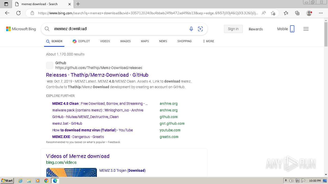
Task: Open MEMZ 4.0 Clean archive link
Action: coord(100,103)
